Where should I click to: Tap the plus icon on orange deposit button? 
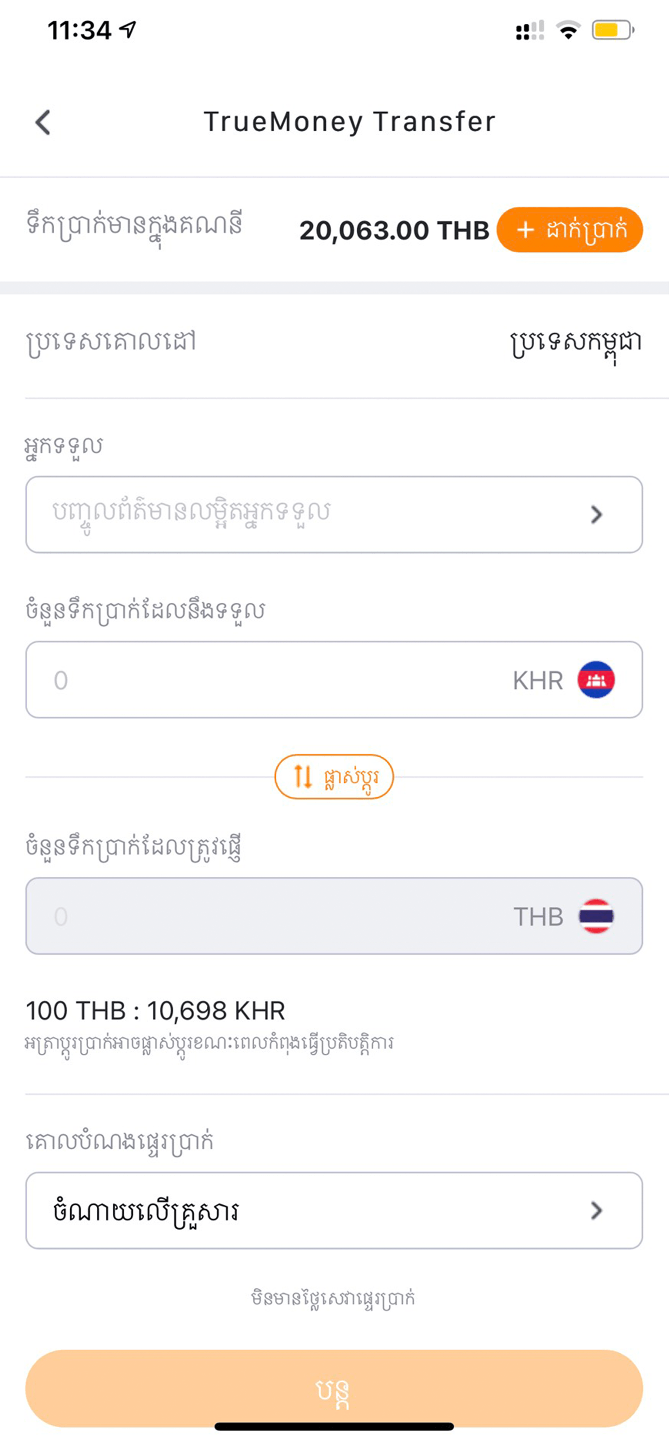point(525,230)
